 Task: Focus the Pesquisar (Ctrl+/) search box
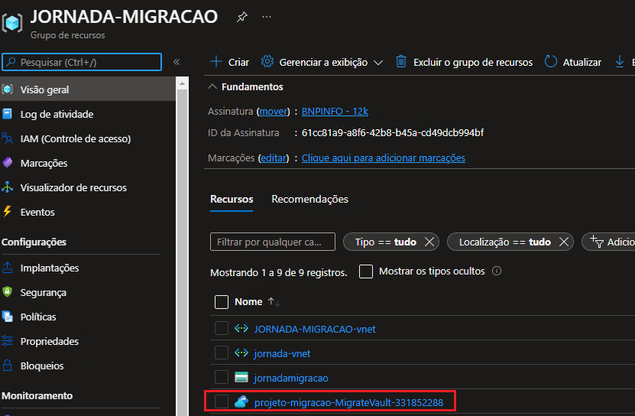tap(82, 62)
